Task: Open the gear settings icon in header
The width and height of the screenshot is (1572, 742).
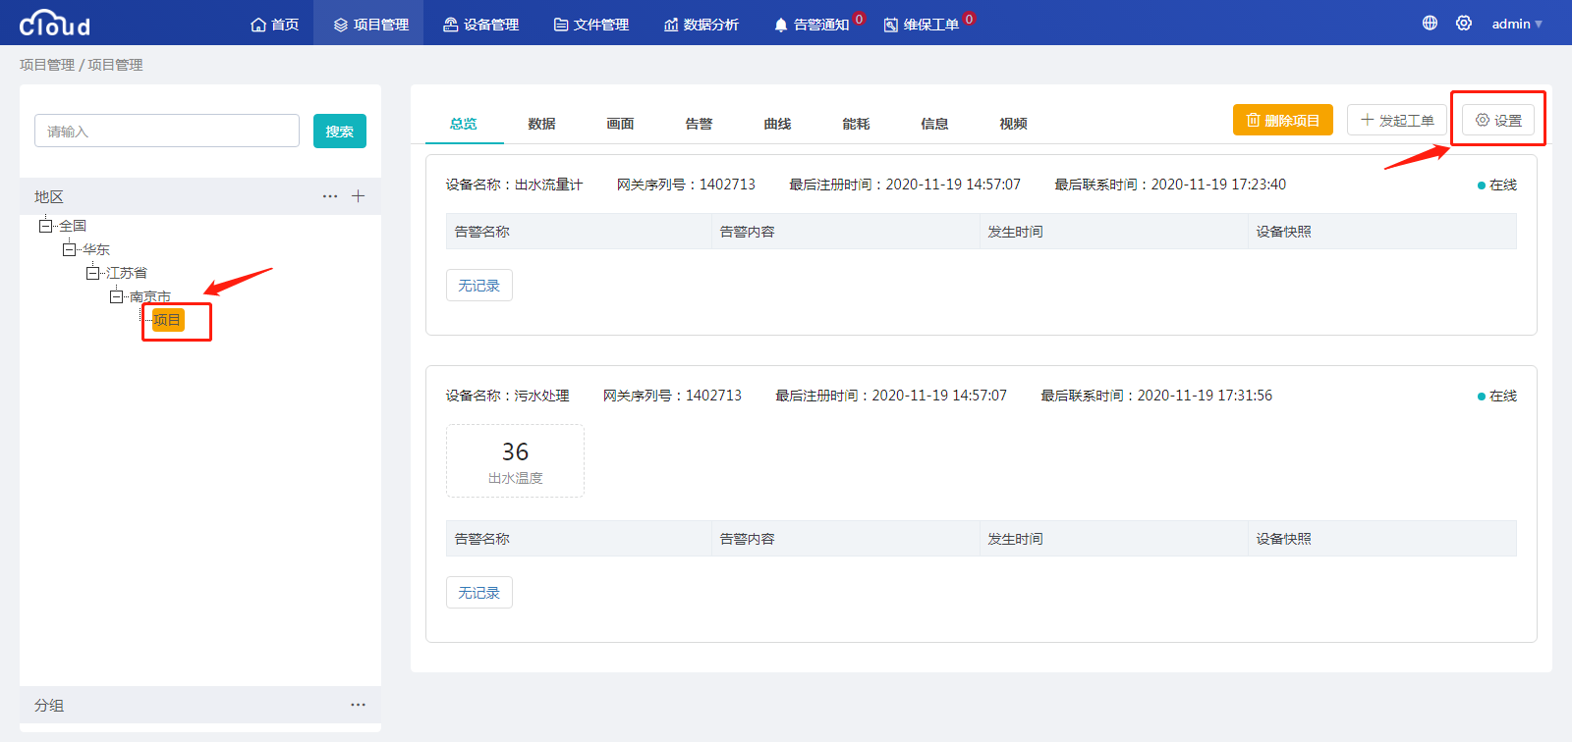Action: pos(1464,23)
